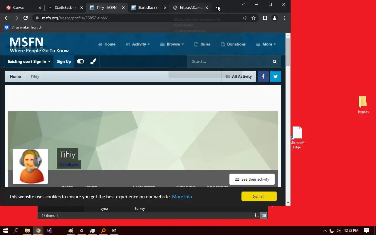Open the Rules page
The image size is (376, 235).
point(202,44)
